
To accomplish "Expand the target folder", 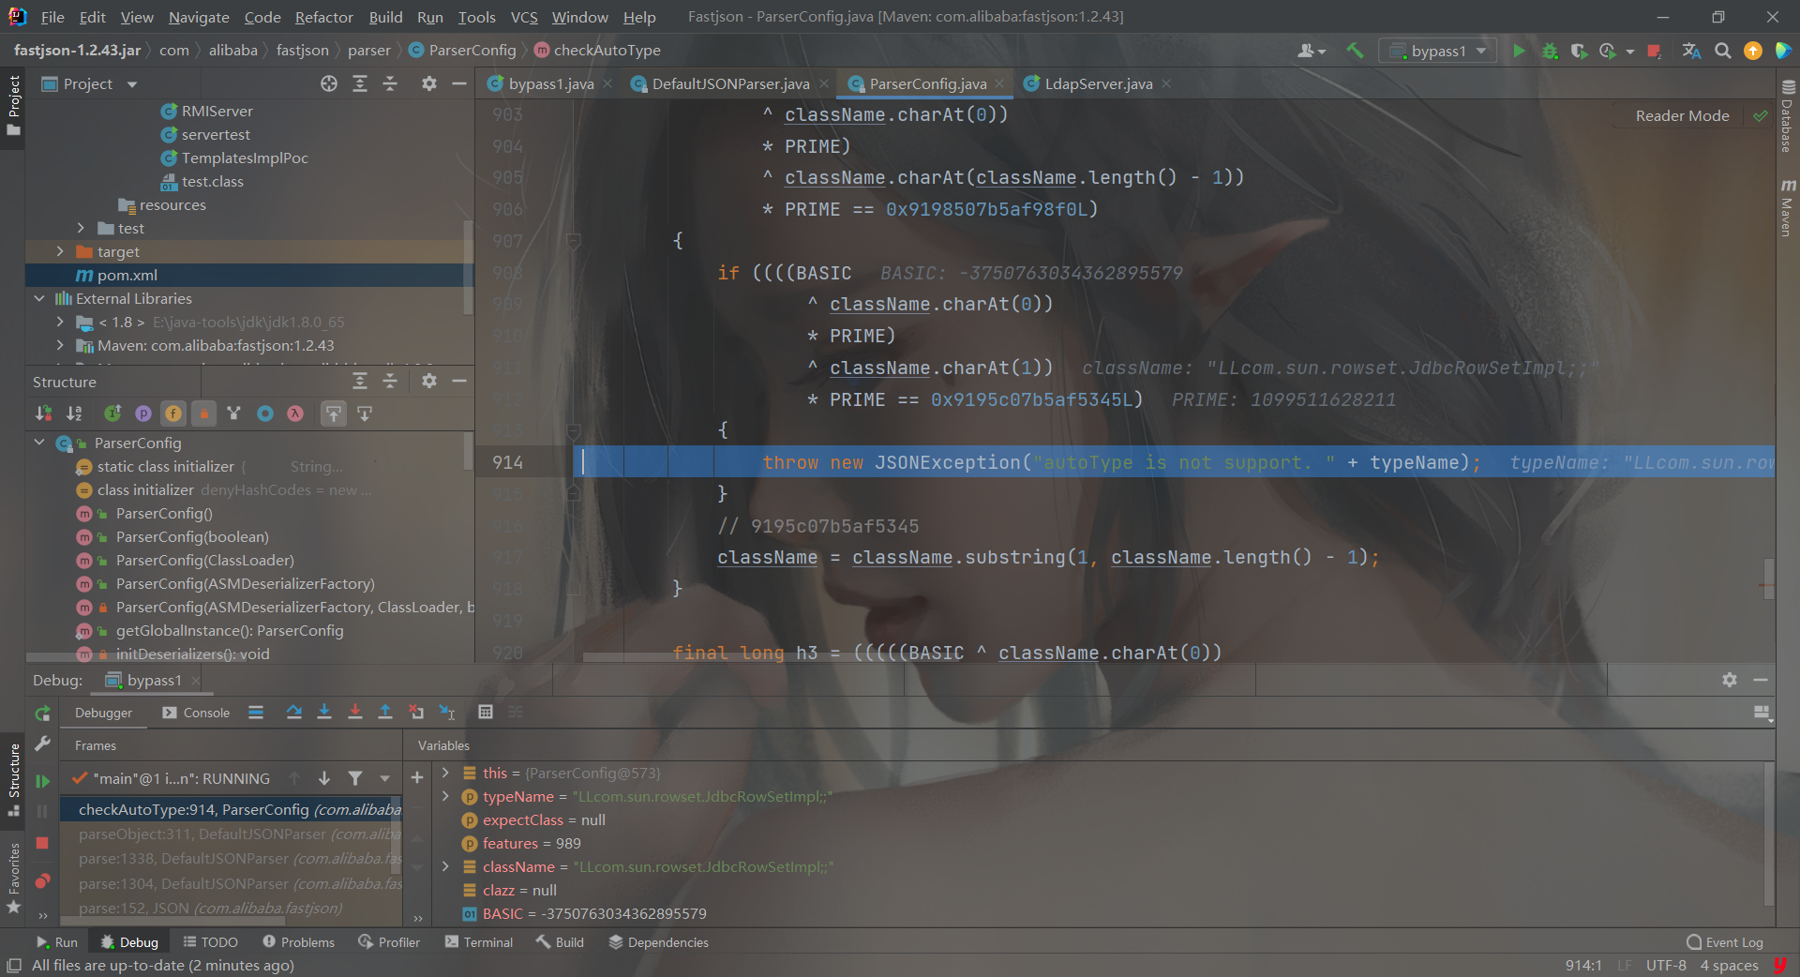I will tap(60, 251).
